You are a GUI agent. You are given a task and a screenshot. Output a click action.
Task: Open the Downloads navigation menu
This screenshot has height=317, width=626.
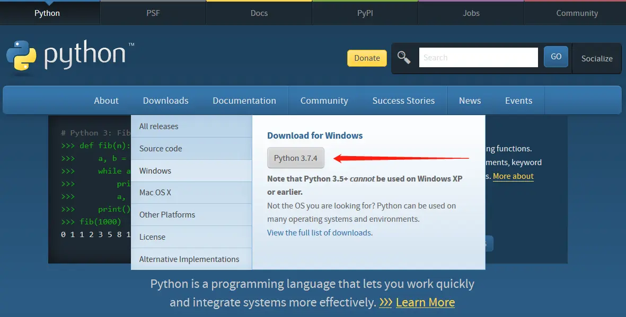pos(166,101)
